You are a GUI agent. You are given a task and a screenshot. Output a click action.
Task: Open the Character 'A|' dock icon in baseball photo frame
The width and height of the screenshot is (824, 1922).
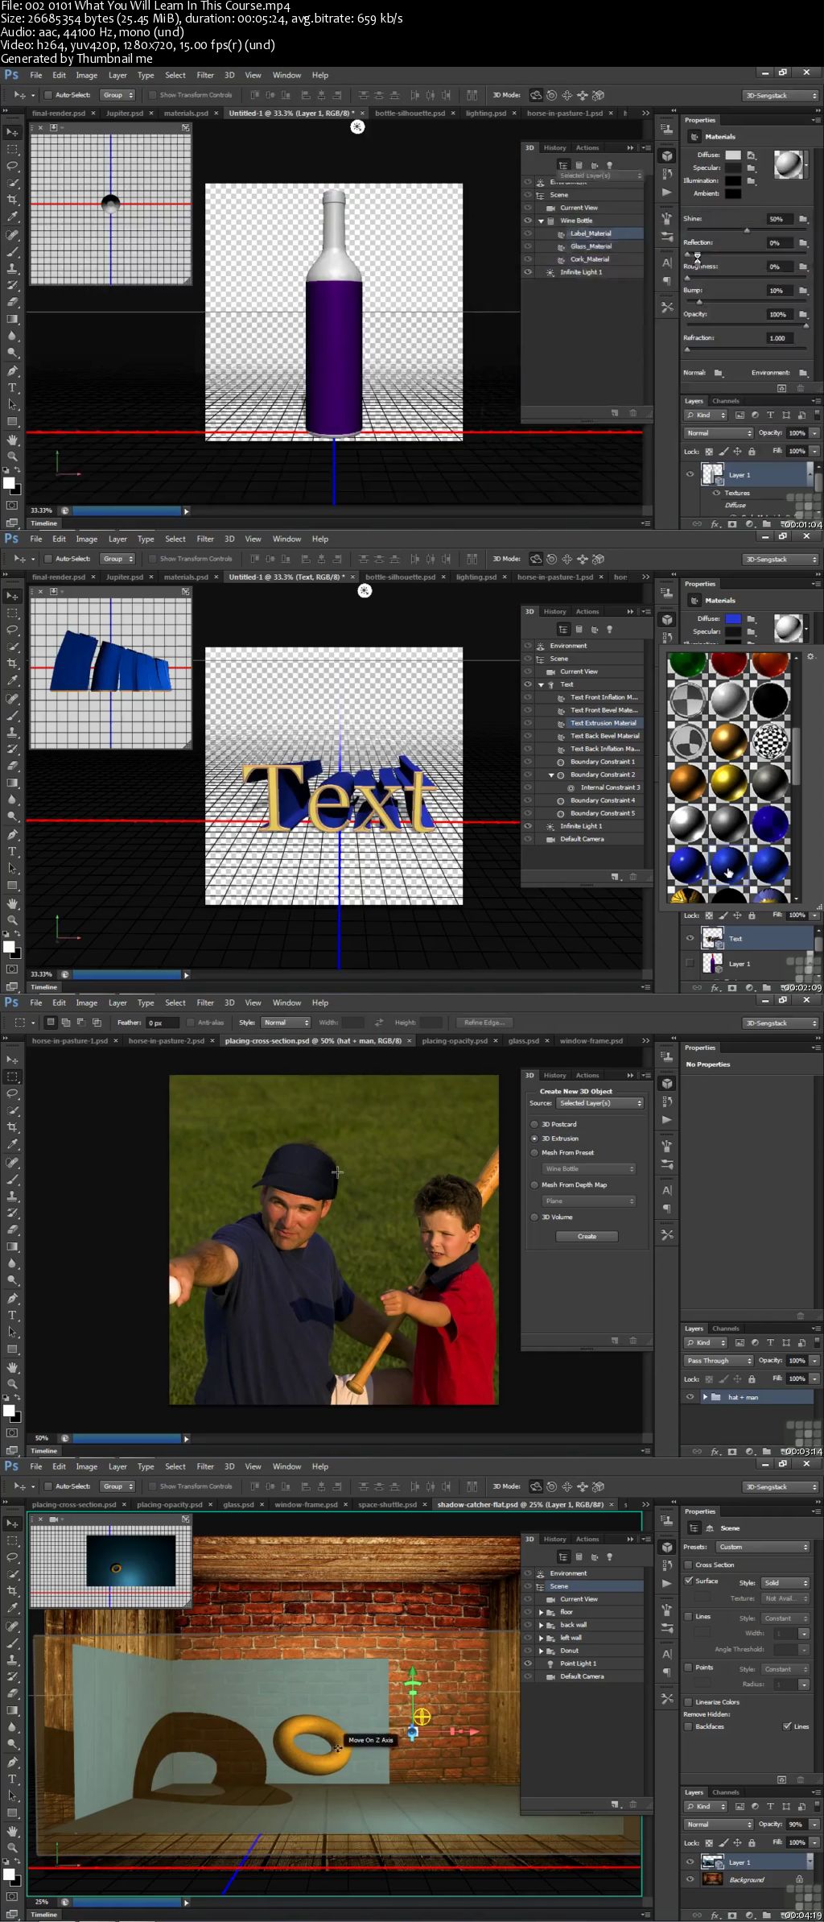667,1190
